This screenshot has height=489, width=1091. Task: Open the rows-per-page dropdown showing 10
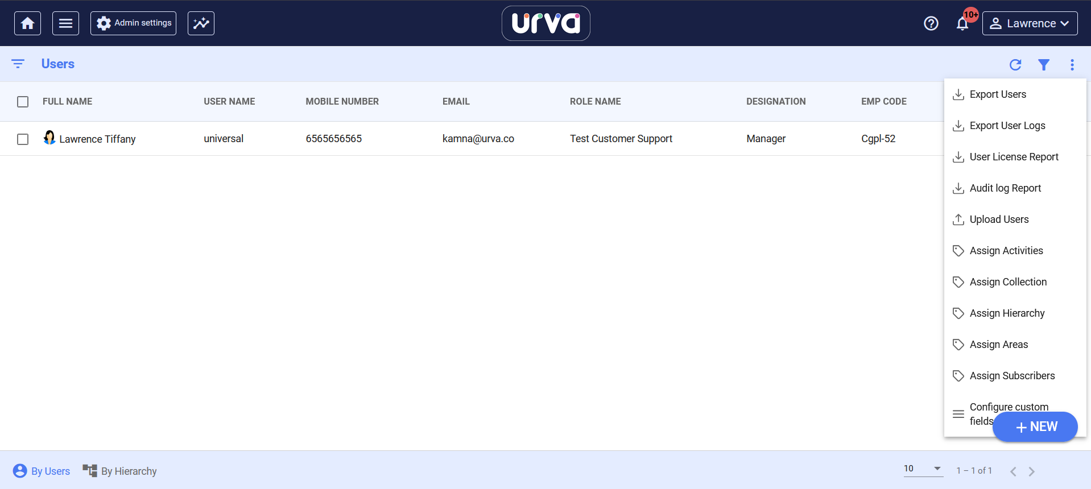coord(922,469)
